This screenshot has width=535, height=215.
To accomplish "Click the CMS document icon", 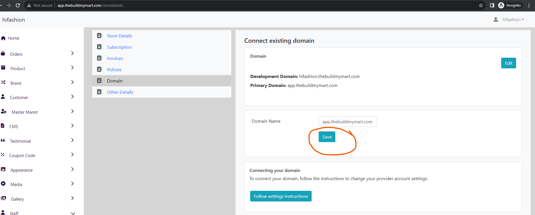I will click(3, 126).
